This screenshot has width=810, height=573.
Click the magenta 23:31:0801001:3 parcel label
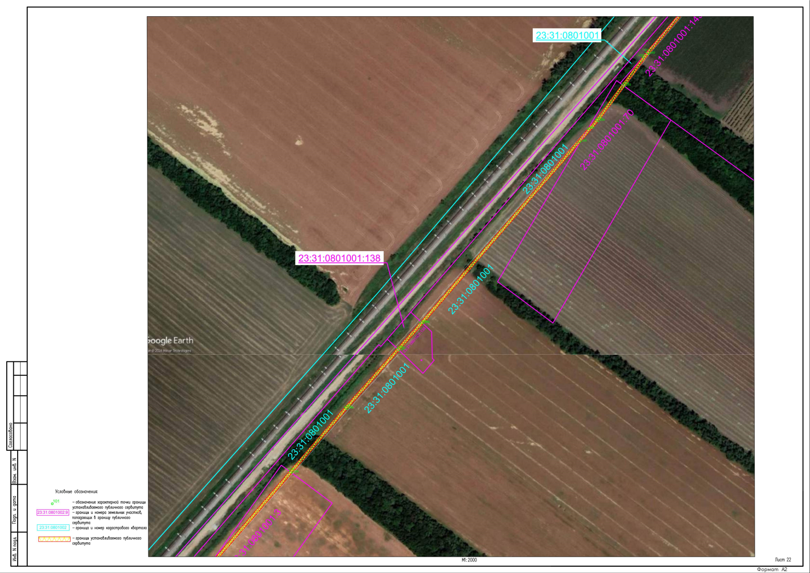[x=258, y=533]
